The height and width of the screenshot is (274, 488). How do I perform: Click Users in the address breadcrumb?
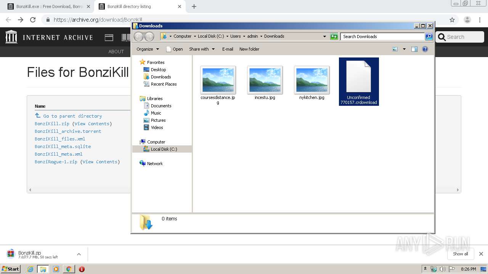(235, 36)
